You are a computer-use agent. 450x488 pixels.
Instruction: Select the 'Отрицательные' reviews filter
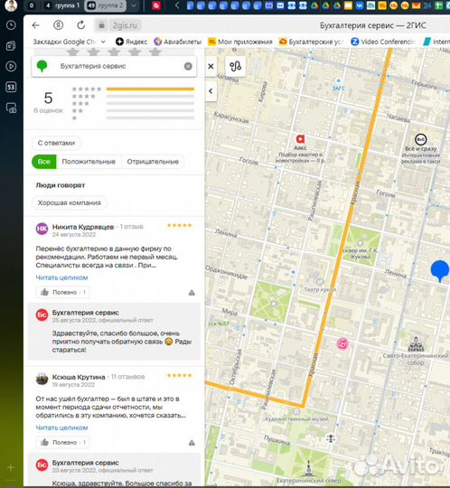[x=153, y=162]
